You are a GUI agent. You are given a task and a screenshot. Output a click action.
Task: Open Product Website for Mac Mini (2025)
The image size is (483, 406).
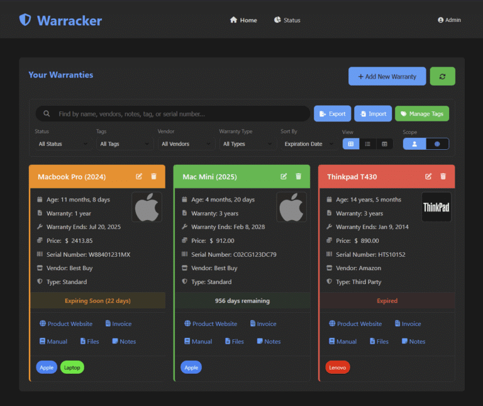[211, 324]
